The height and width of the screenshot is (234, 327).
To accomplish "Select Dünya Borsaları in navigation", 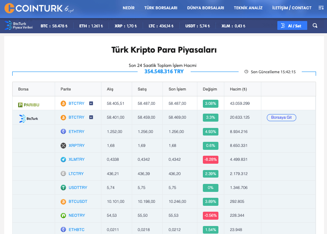I will [205, 8].
